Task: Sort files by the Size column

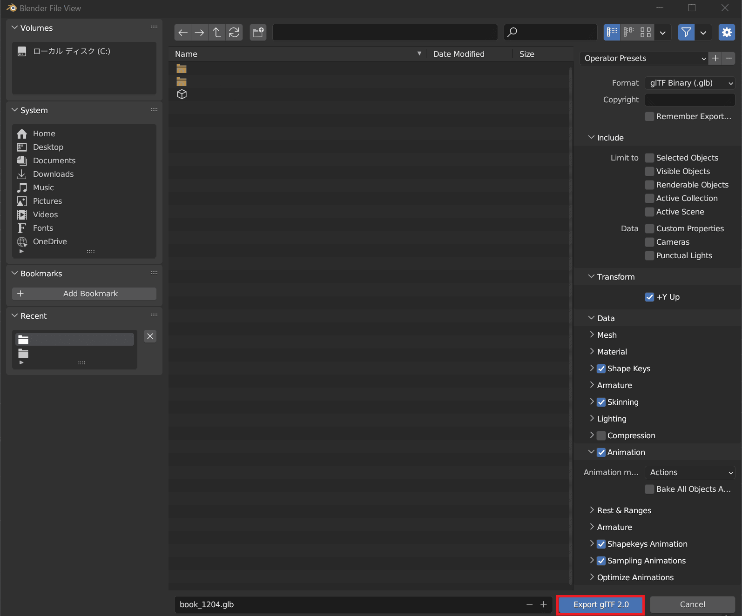Action: pyautogui.click(x=543, y=54)
